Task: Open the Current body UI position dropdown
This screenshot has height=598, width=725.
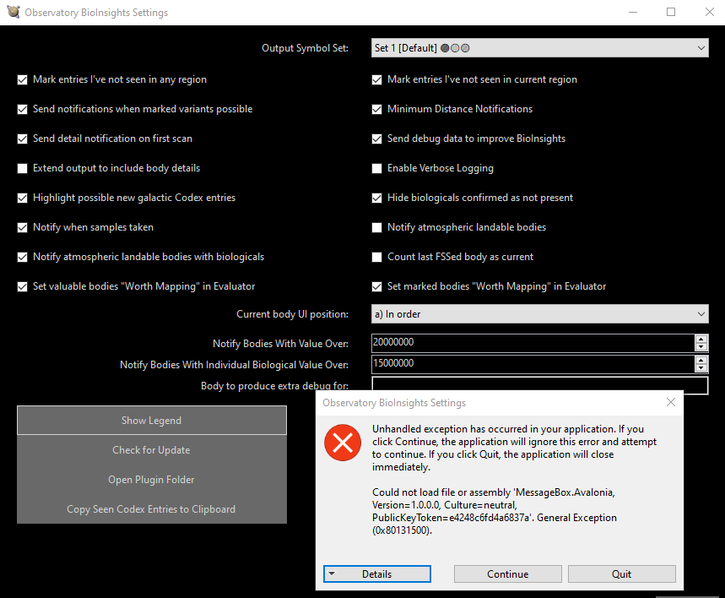Action: [539, 314]
